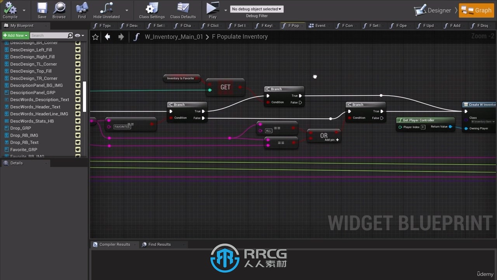Image resolution: width=497 pixels, height=280 pixels.
Task: Go back to previous graph
Action: [x=108, y=37]
